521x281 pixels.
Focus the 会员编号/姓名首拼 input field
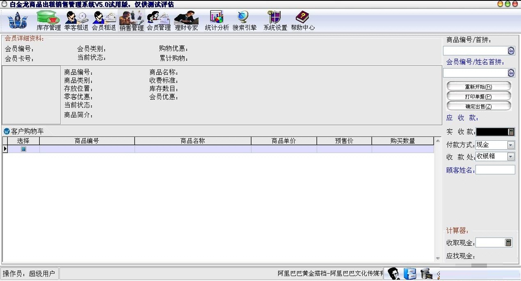(475, 73)
